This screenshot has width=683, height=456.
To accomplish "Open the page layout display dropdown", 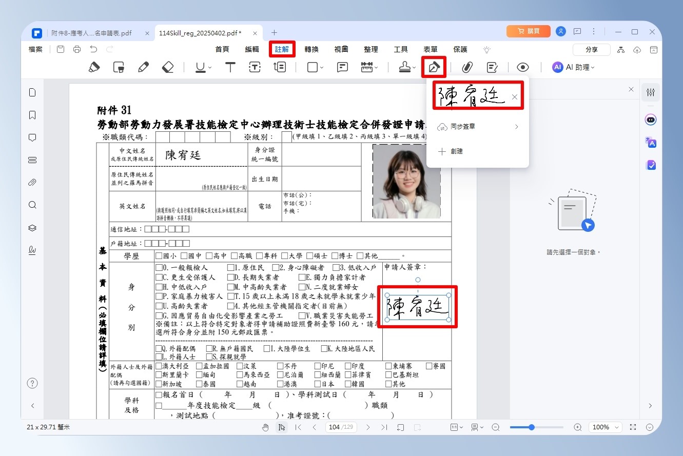I will tap(477, 427).
